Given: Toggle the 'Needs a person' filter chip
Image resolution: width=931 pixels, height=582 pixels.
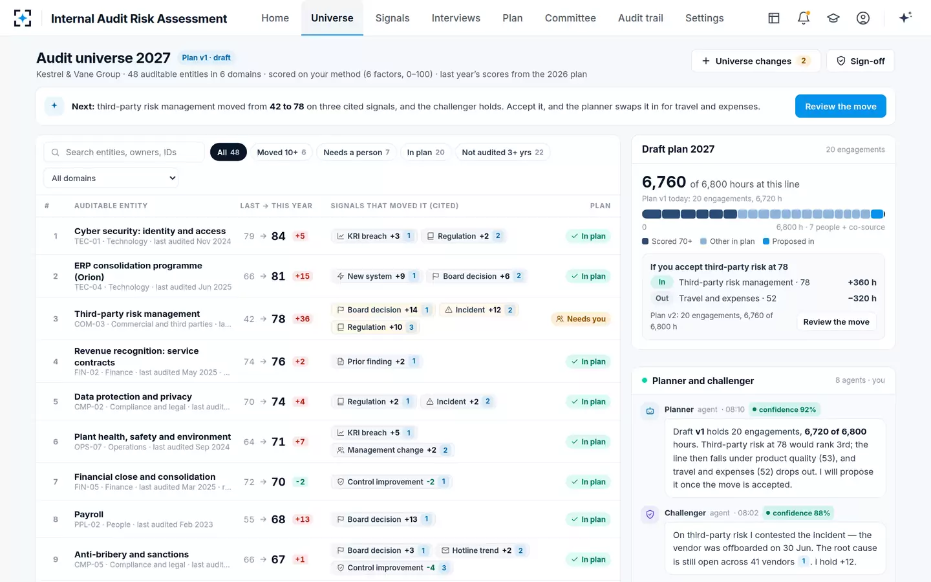Looking at the screenshot, I should click(357, 152).
